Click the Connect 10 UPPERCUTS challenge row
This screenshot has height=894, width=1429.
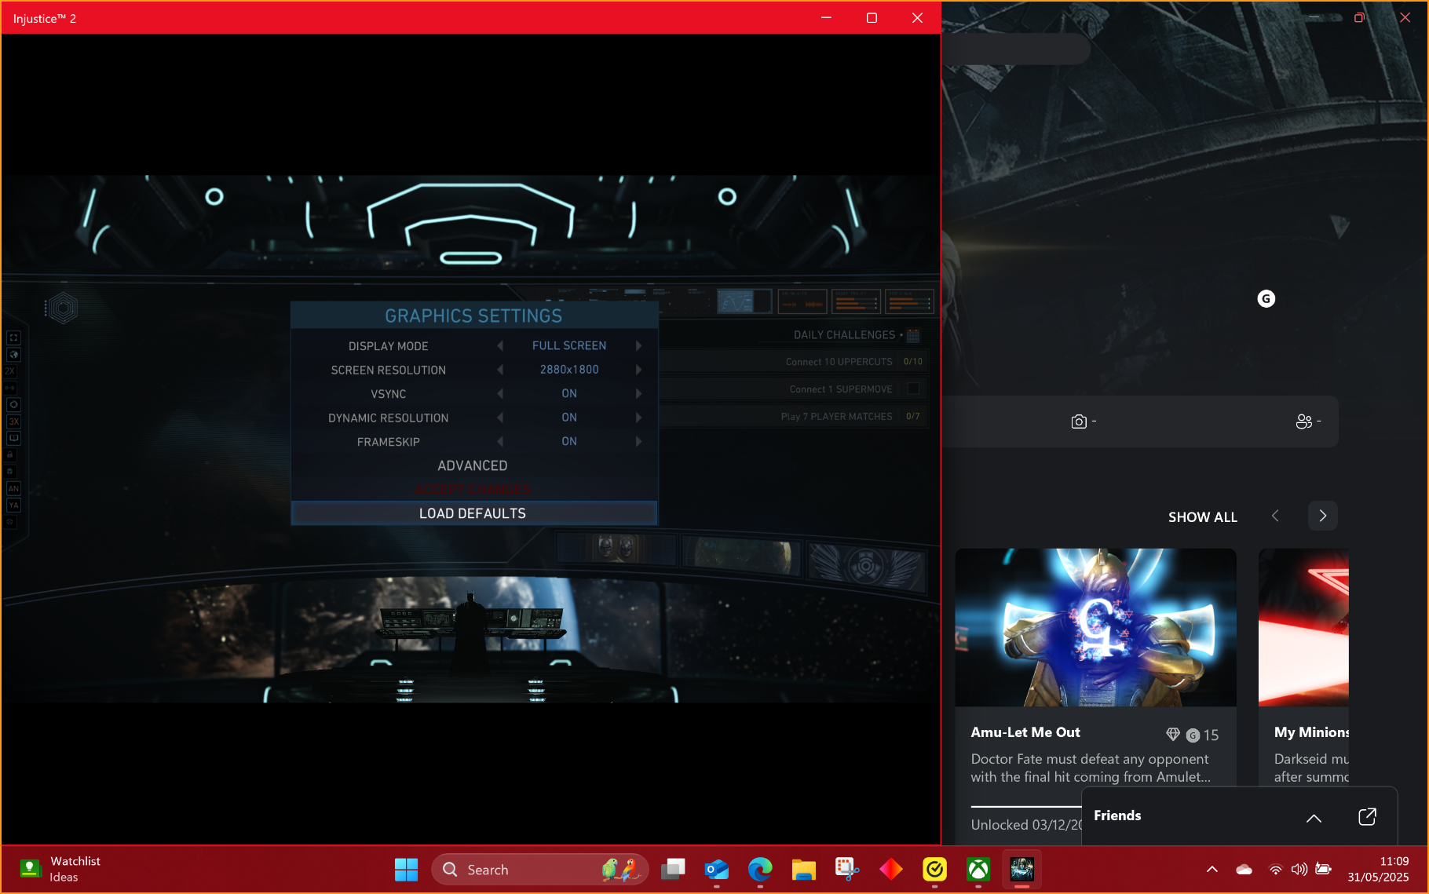point(793,362)
